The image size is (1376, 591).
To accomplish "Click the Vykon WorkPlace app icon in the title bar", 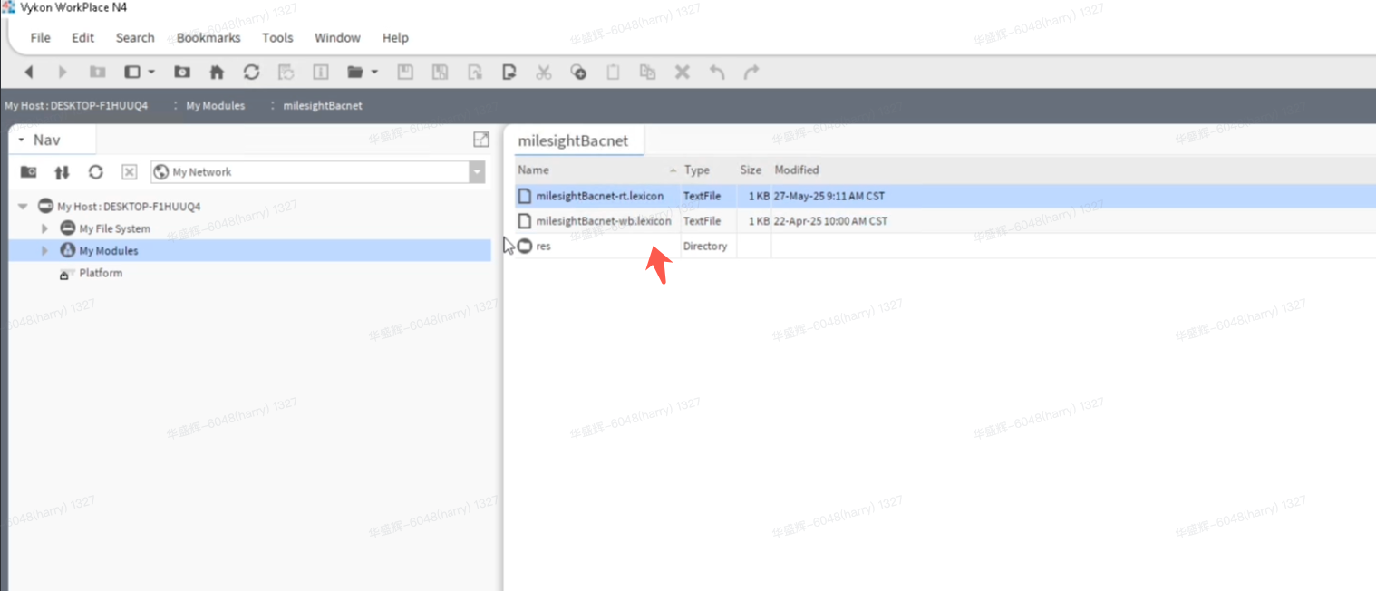I will pos(9,8).
